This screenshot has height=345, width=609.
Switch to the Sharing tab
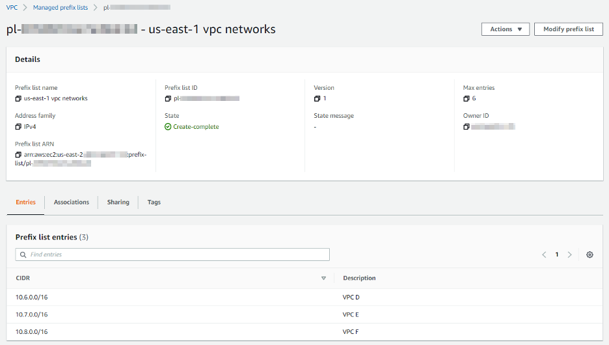(118, 202)
